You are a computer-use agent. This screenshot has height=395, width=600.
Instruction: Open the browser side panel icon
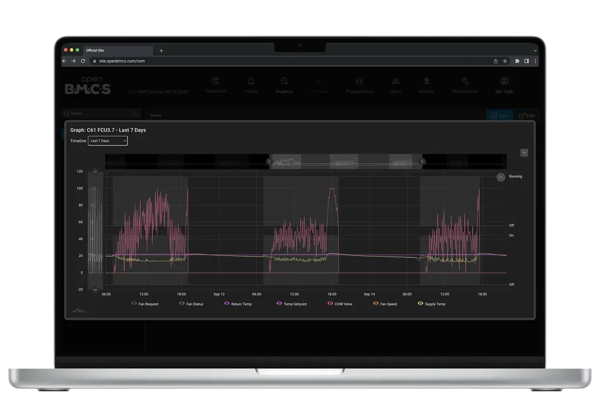[527, 61]
